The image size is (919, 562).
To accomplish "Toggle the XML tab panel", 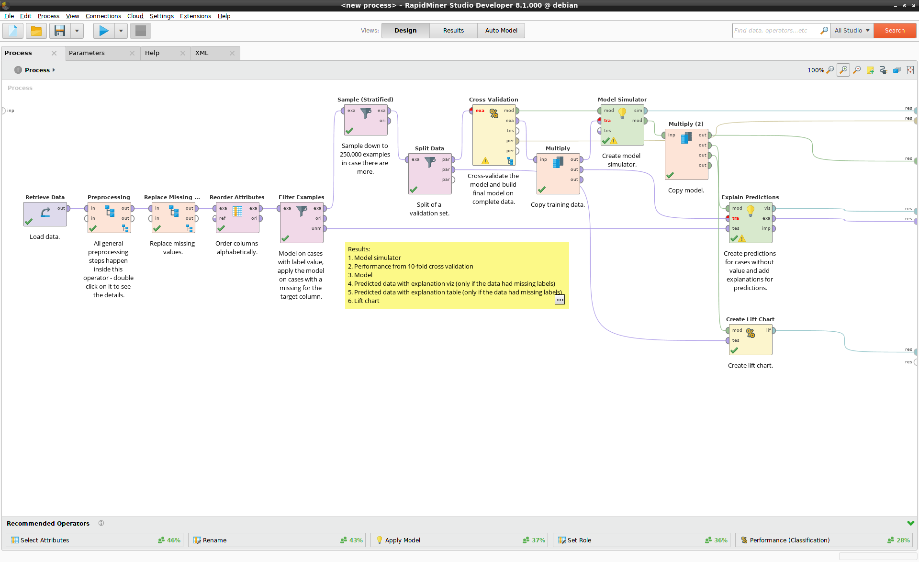I will (201, 53).
